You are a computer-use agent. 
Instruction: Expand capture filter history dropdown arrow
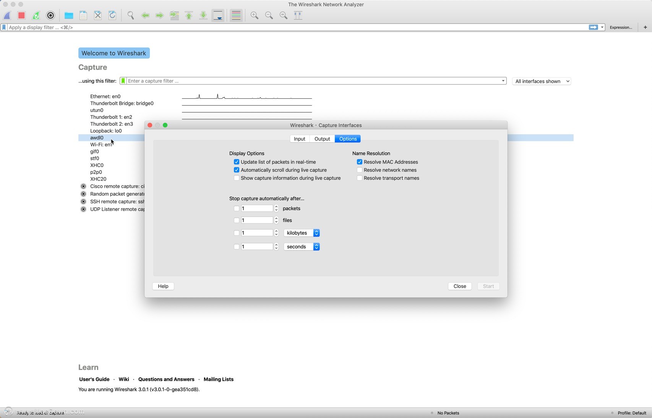click(x=503, y=81)
